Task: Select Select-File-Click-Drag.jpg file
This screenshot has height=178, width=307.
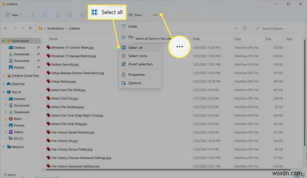Action: pos(69,124)
